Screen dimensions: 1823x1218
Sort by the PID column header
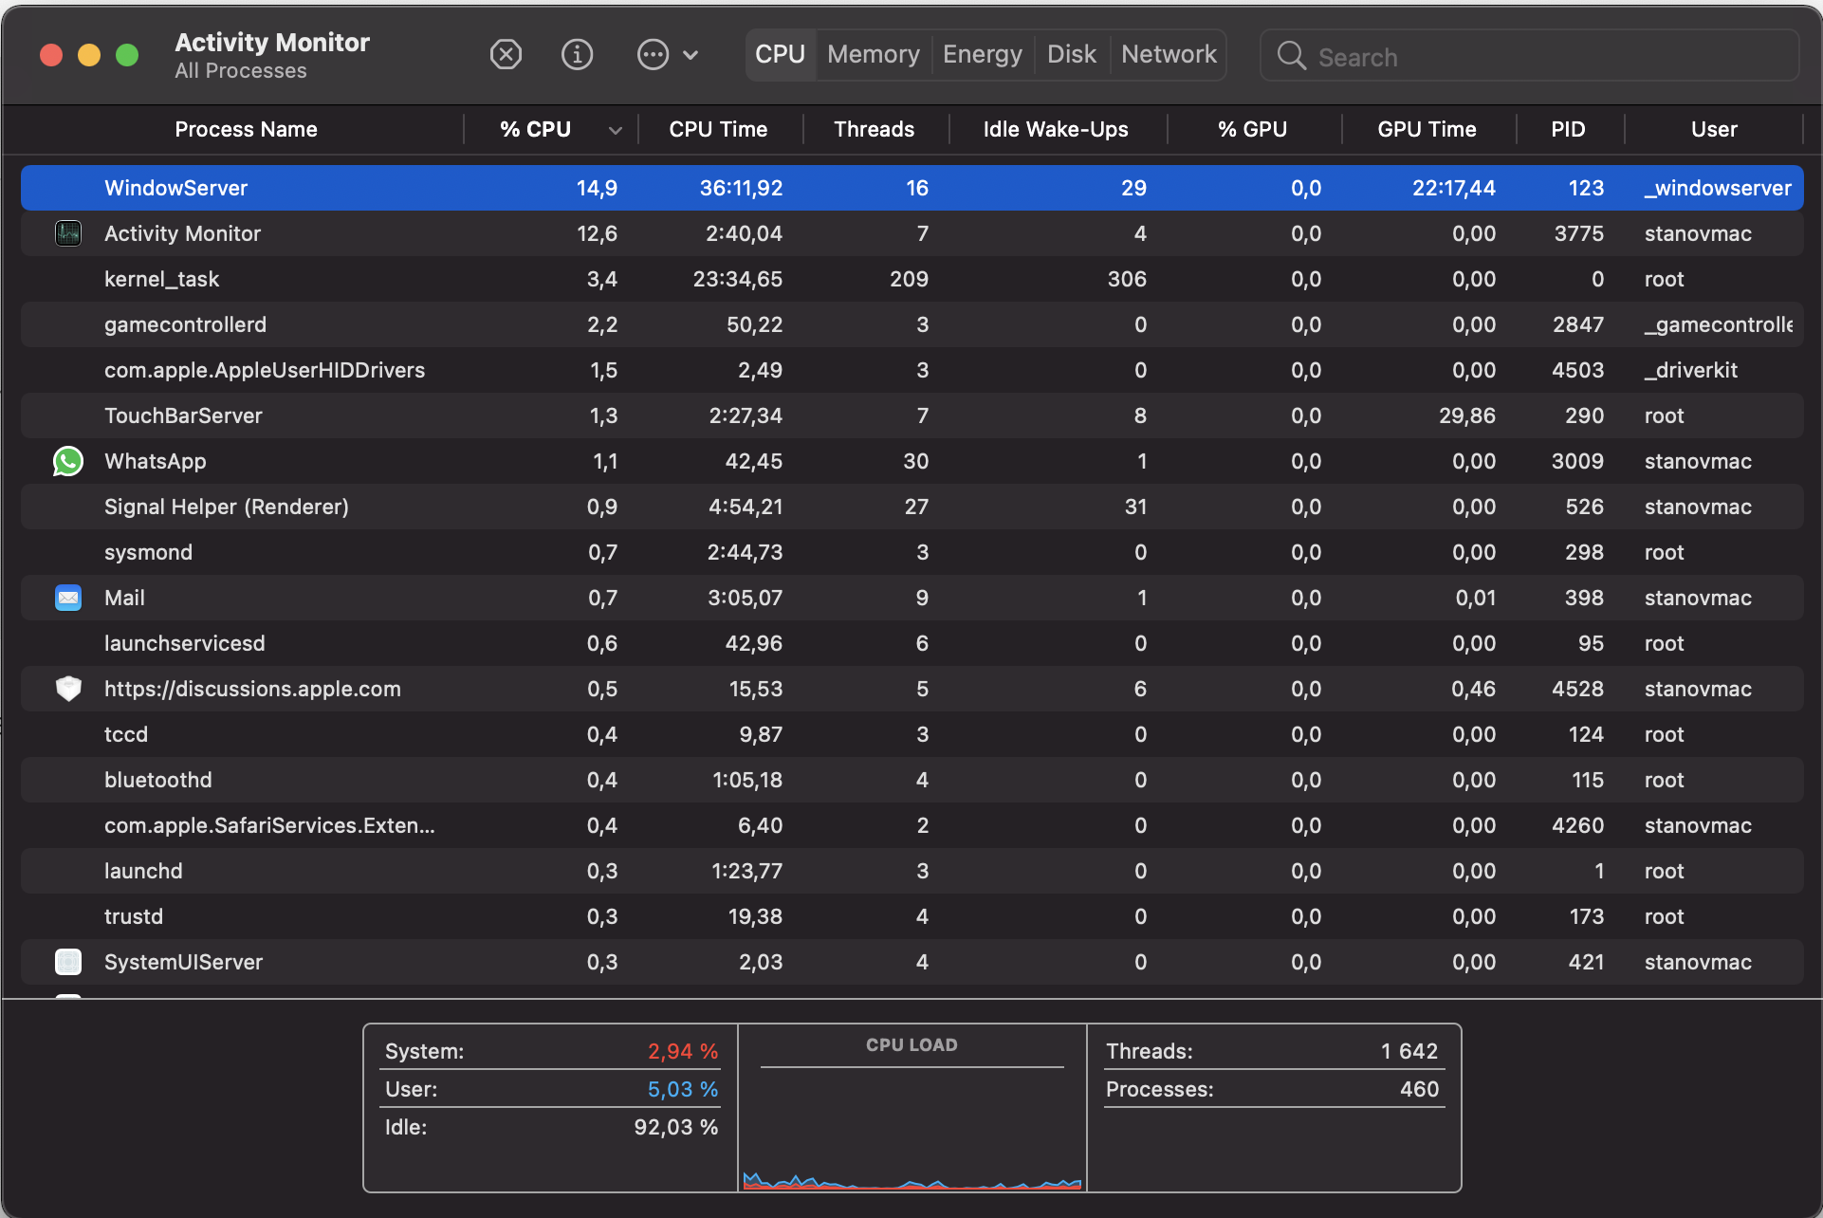1568,130
